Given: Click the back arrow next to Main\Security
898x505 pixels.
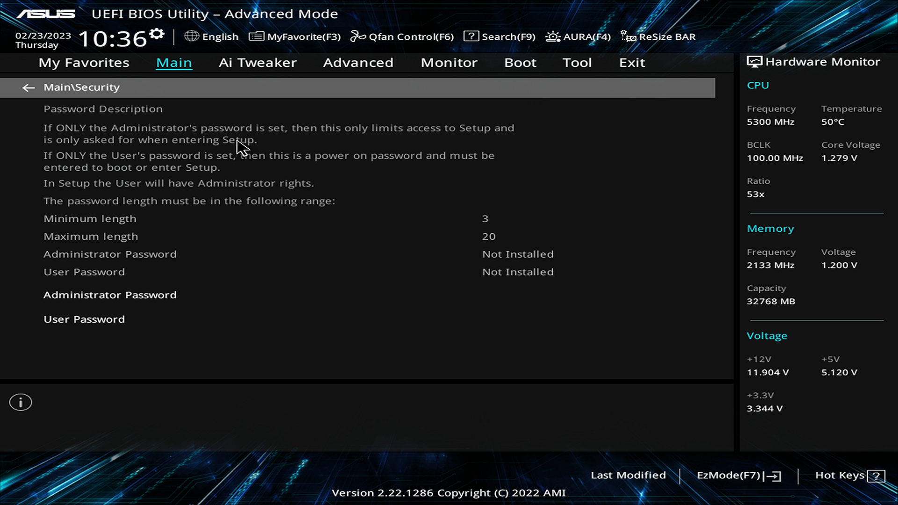Looking at the screenshot, I should 29,87.
